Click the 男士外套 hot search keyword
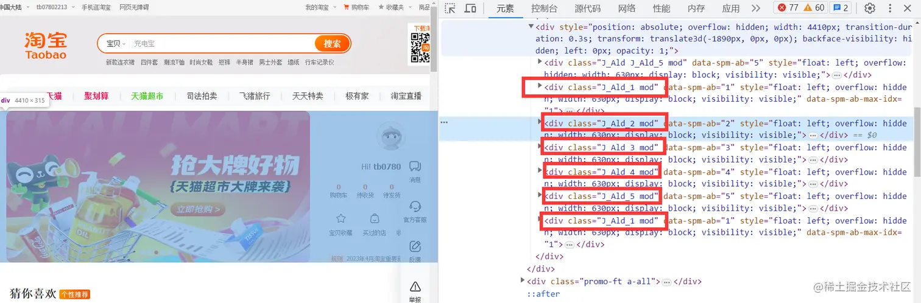This screenshot has width=921, height=303. 270,62
